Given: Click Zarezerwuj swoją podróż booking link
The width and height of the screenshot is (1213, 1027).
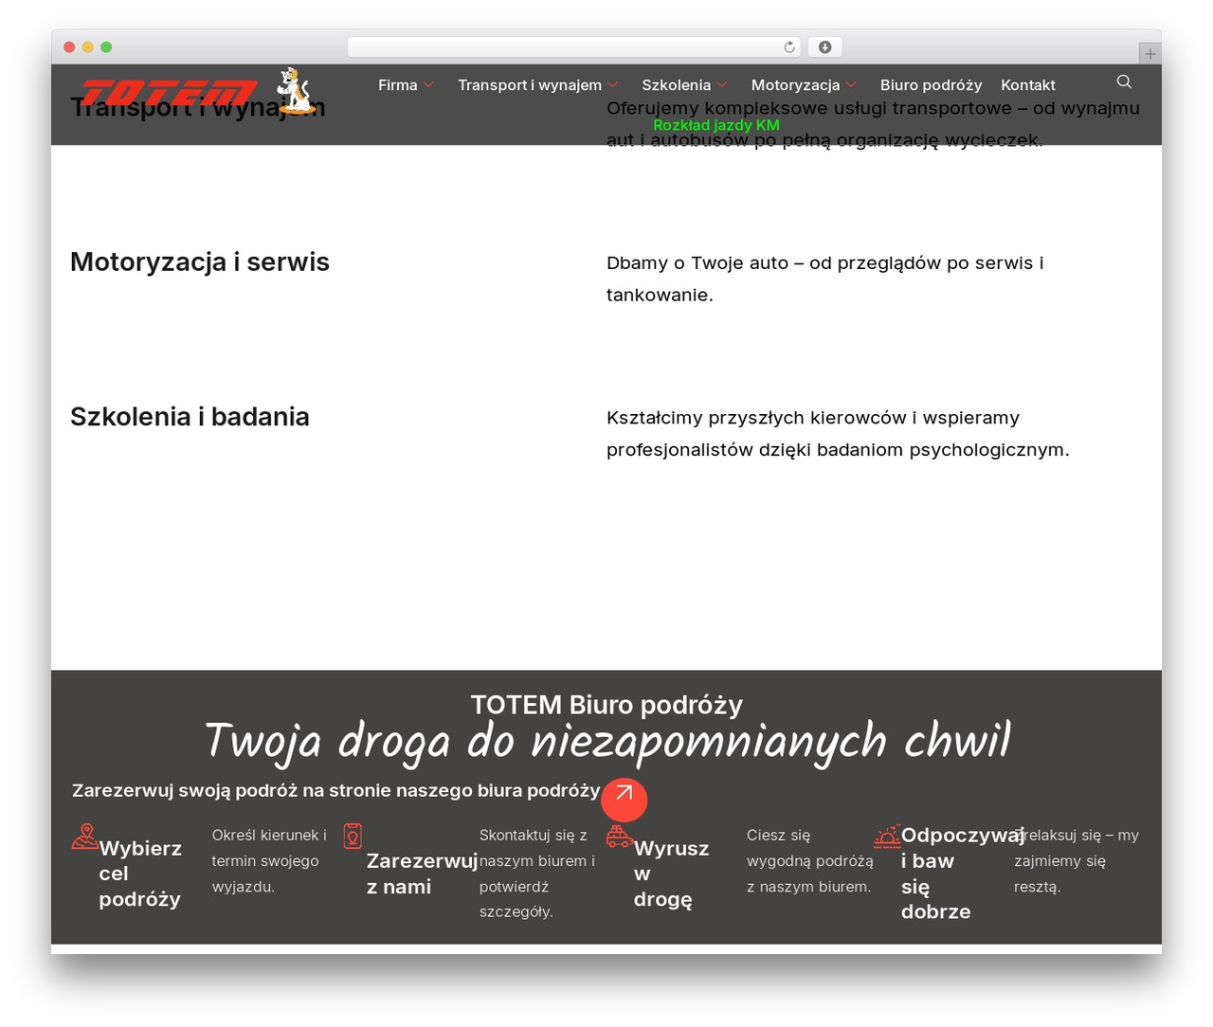Looking at the screenshot, I should 335,790.
